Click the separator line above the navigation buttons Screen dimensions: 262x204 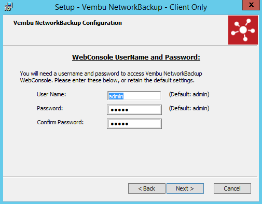click(x=130, y=177)
